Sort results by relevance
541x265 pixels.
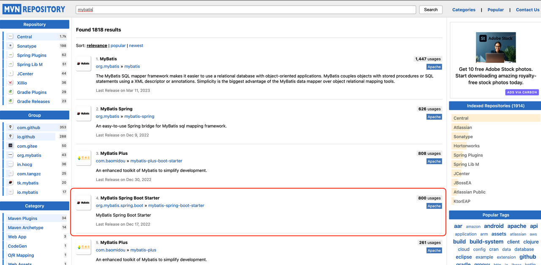pyautogui.click(x=97, y=46)
